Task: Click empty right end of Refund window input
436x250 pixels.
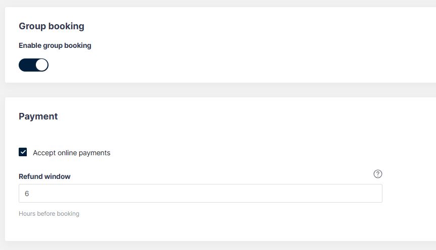Action: (x=348, y=194)
